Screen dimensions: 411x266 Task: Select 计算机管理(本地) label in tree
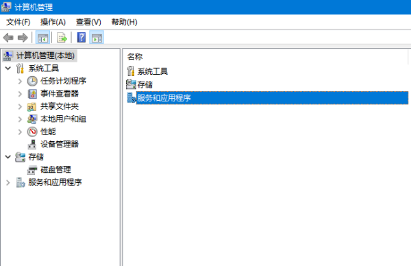[46, 56]
